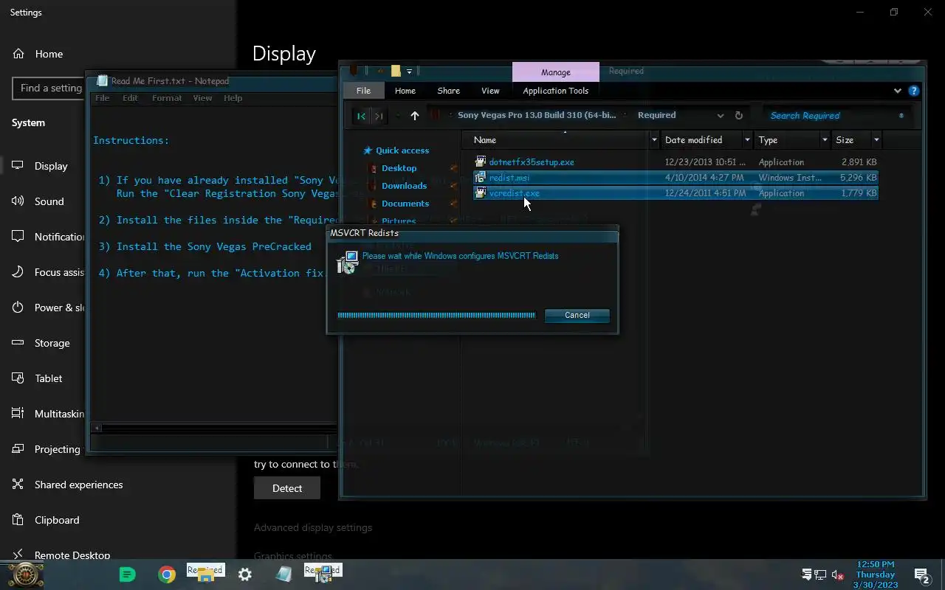
Task: Click the Home icon in Settings
Action: coord(18,54)
